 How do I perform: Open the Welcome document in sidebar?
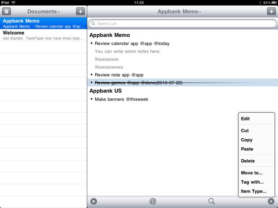[43, 35]
